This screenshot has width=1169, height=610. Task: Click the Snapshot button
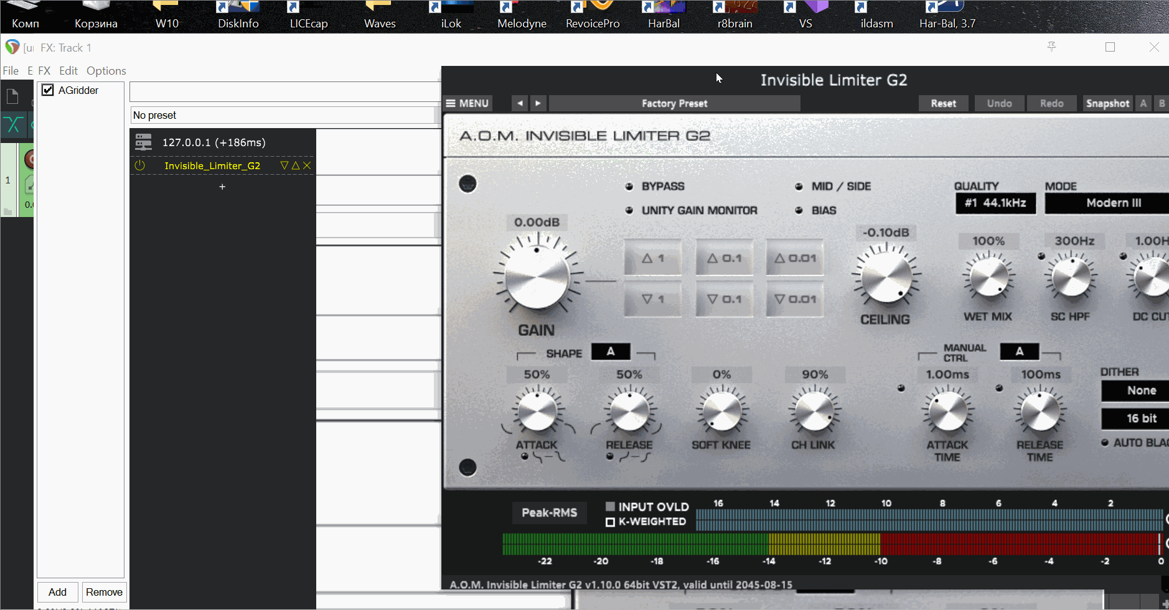click(x=1108, y=103)
